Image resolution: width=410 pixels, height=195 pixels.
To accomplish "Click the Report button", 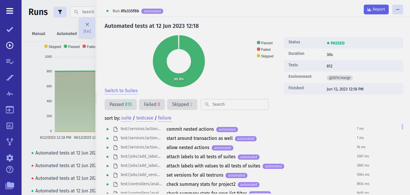I will [376, 9].
